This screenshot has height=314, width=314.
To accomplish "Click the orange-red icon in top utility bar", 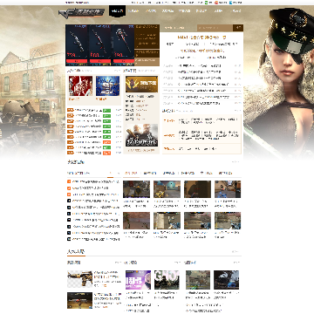I will click(x=216, y=3).
